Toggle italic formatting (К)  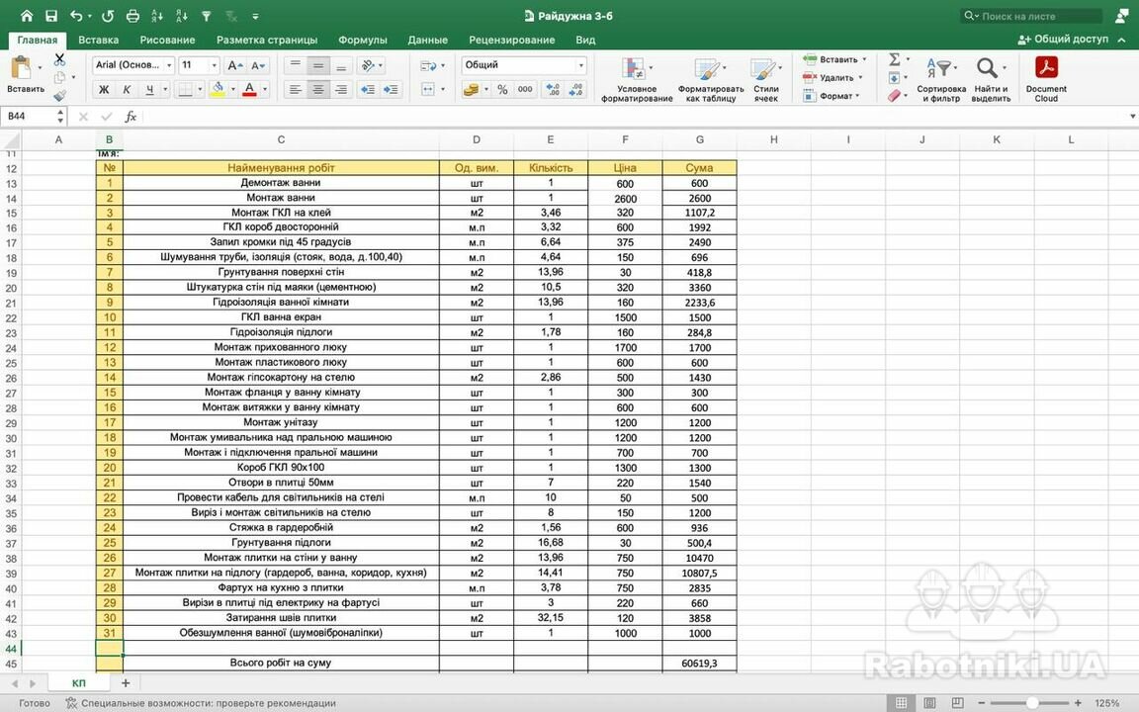pos(128,89)
